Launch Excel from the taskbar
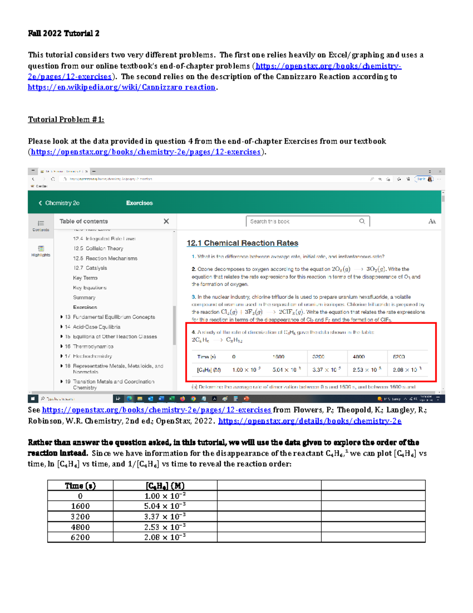 tap(172, 399)
